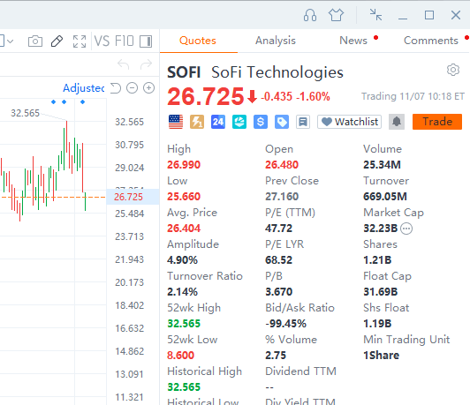
Task: Click the % Volume value 2.75
Action: click(x=276, y=356)
